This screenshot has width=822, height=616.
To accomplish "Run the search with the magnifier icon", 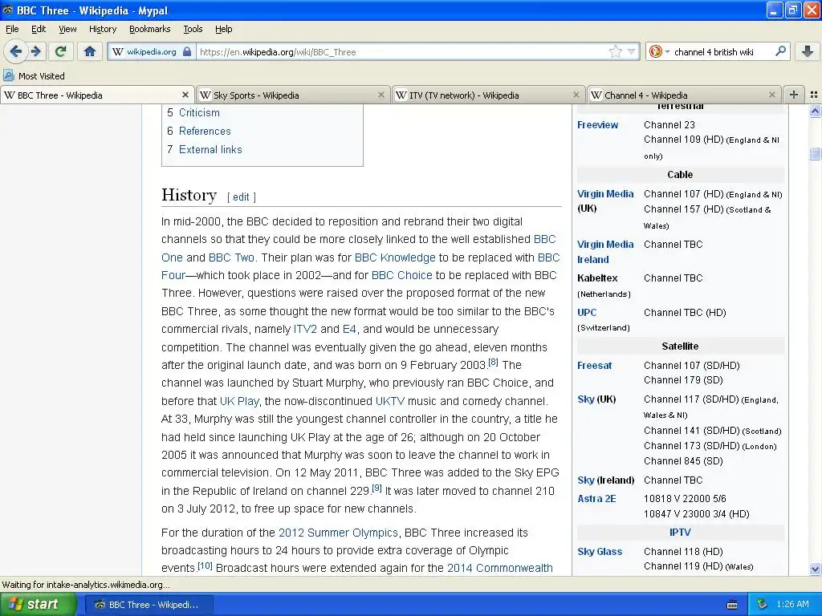I will point(780,51).
